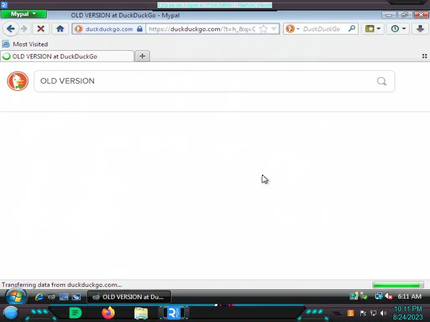This screenshot has width=430, height=322.
Task: Bookmark this page with the star
Action: pos(263,29)
